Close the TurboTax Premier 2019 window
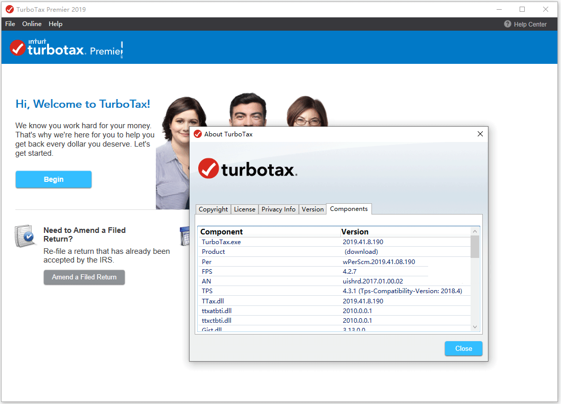Image resolution: width=561 pixels, height=404 pixels. (x=545, y=9)
